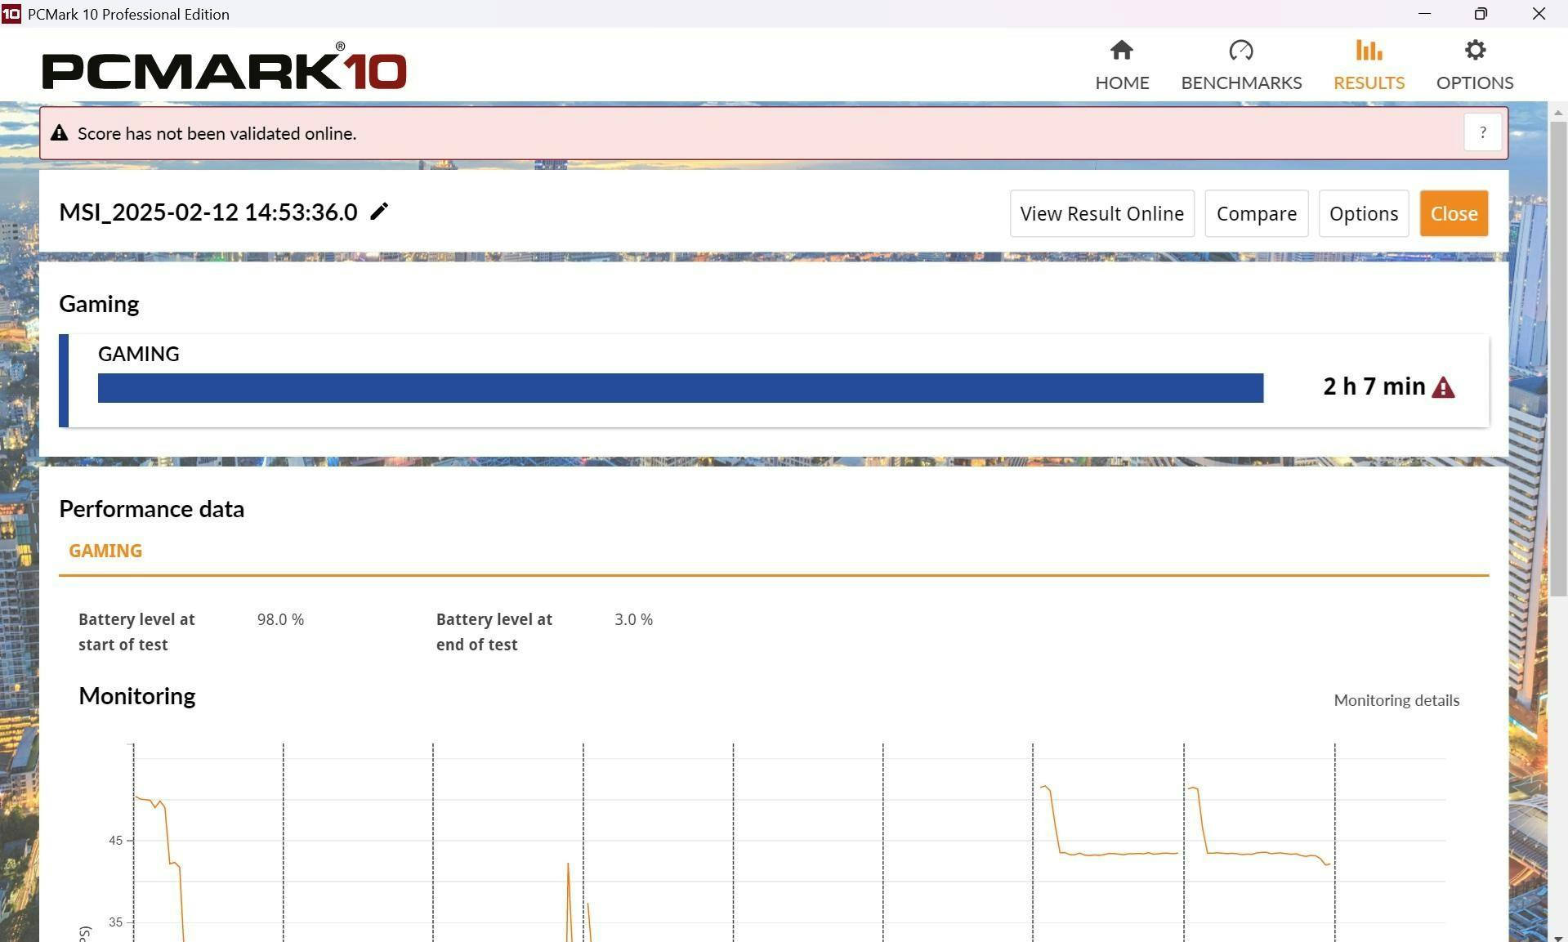Screen dimensions: 1568x942
Task: Click the alert triangle in the validation banner
Action: [59, 133]
